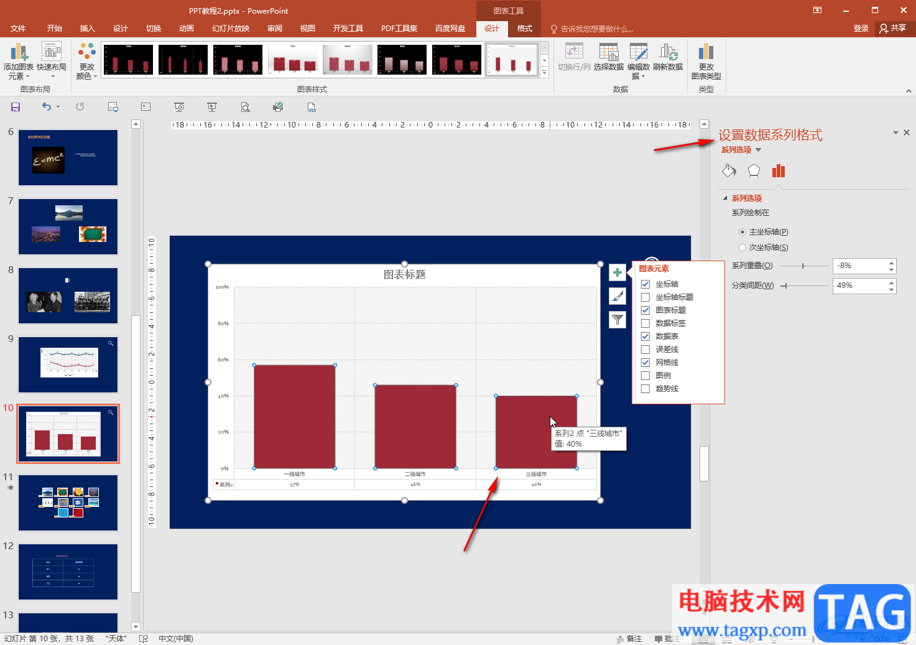Click the Undo arrow icon
Viewport: 916px width, 645px height.
tap(47, 107)
